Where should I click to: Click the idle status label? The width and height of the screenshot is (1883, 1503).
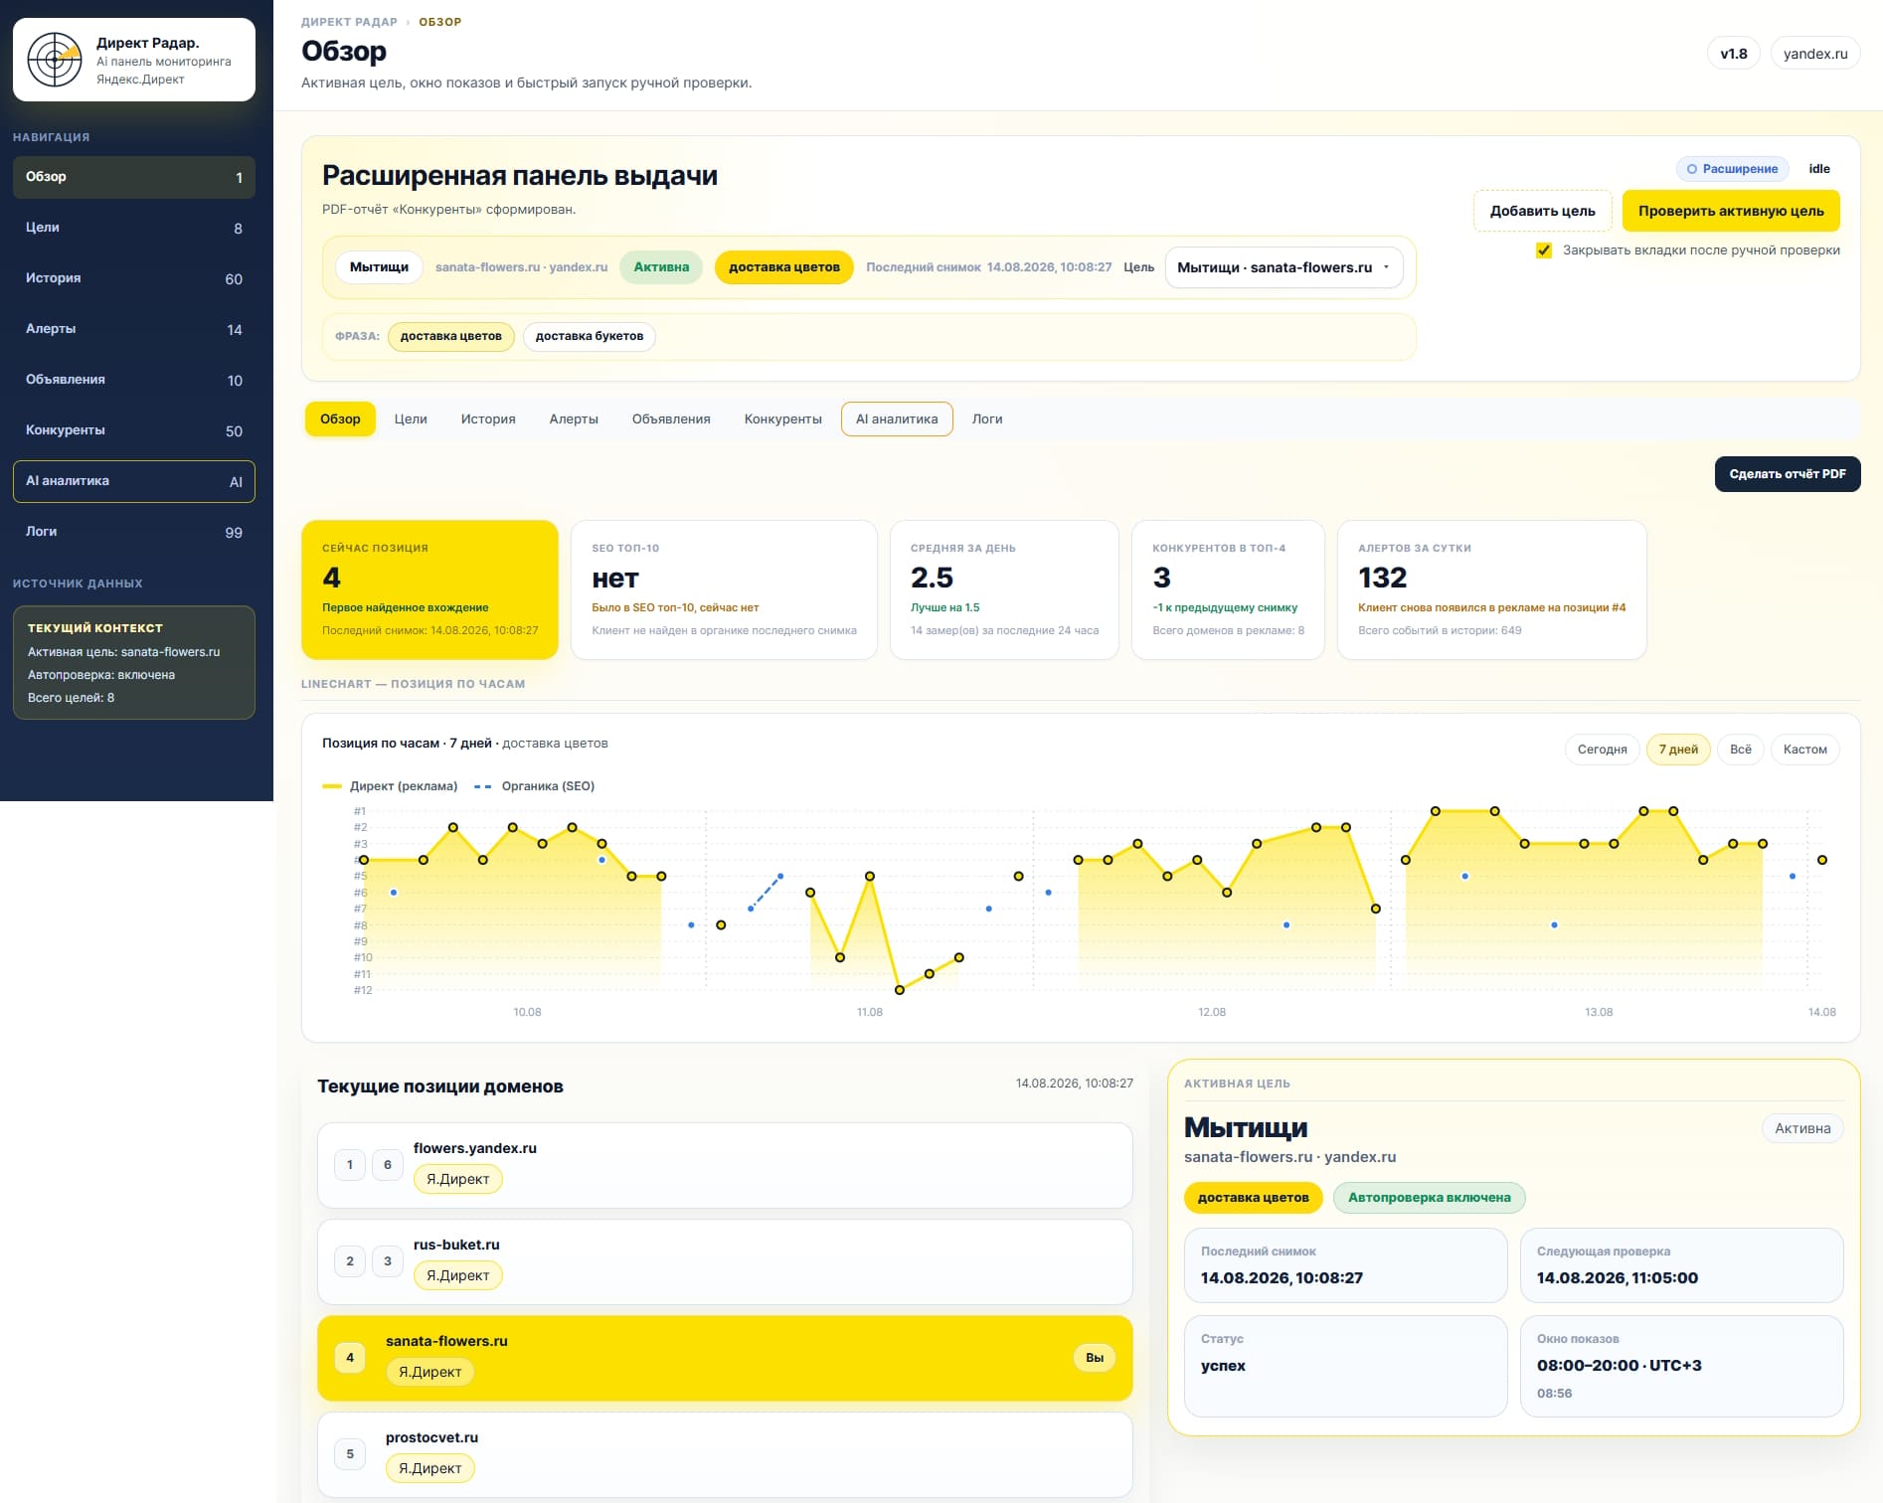coord(1819,169)
